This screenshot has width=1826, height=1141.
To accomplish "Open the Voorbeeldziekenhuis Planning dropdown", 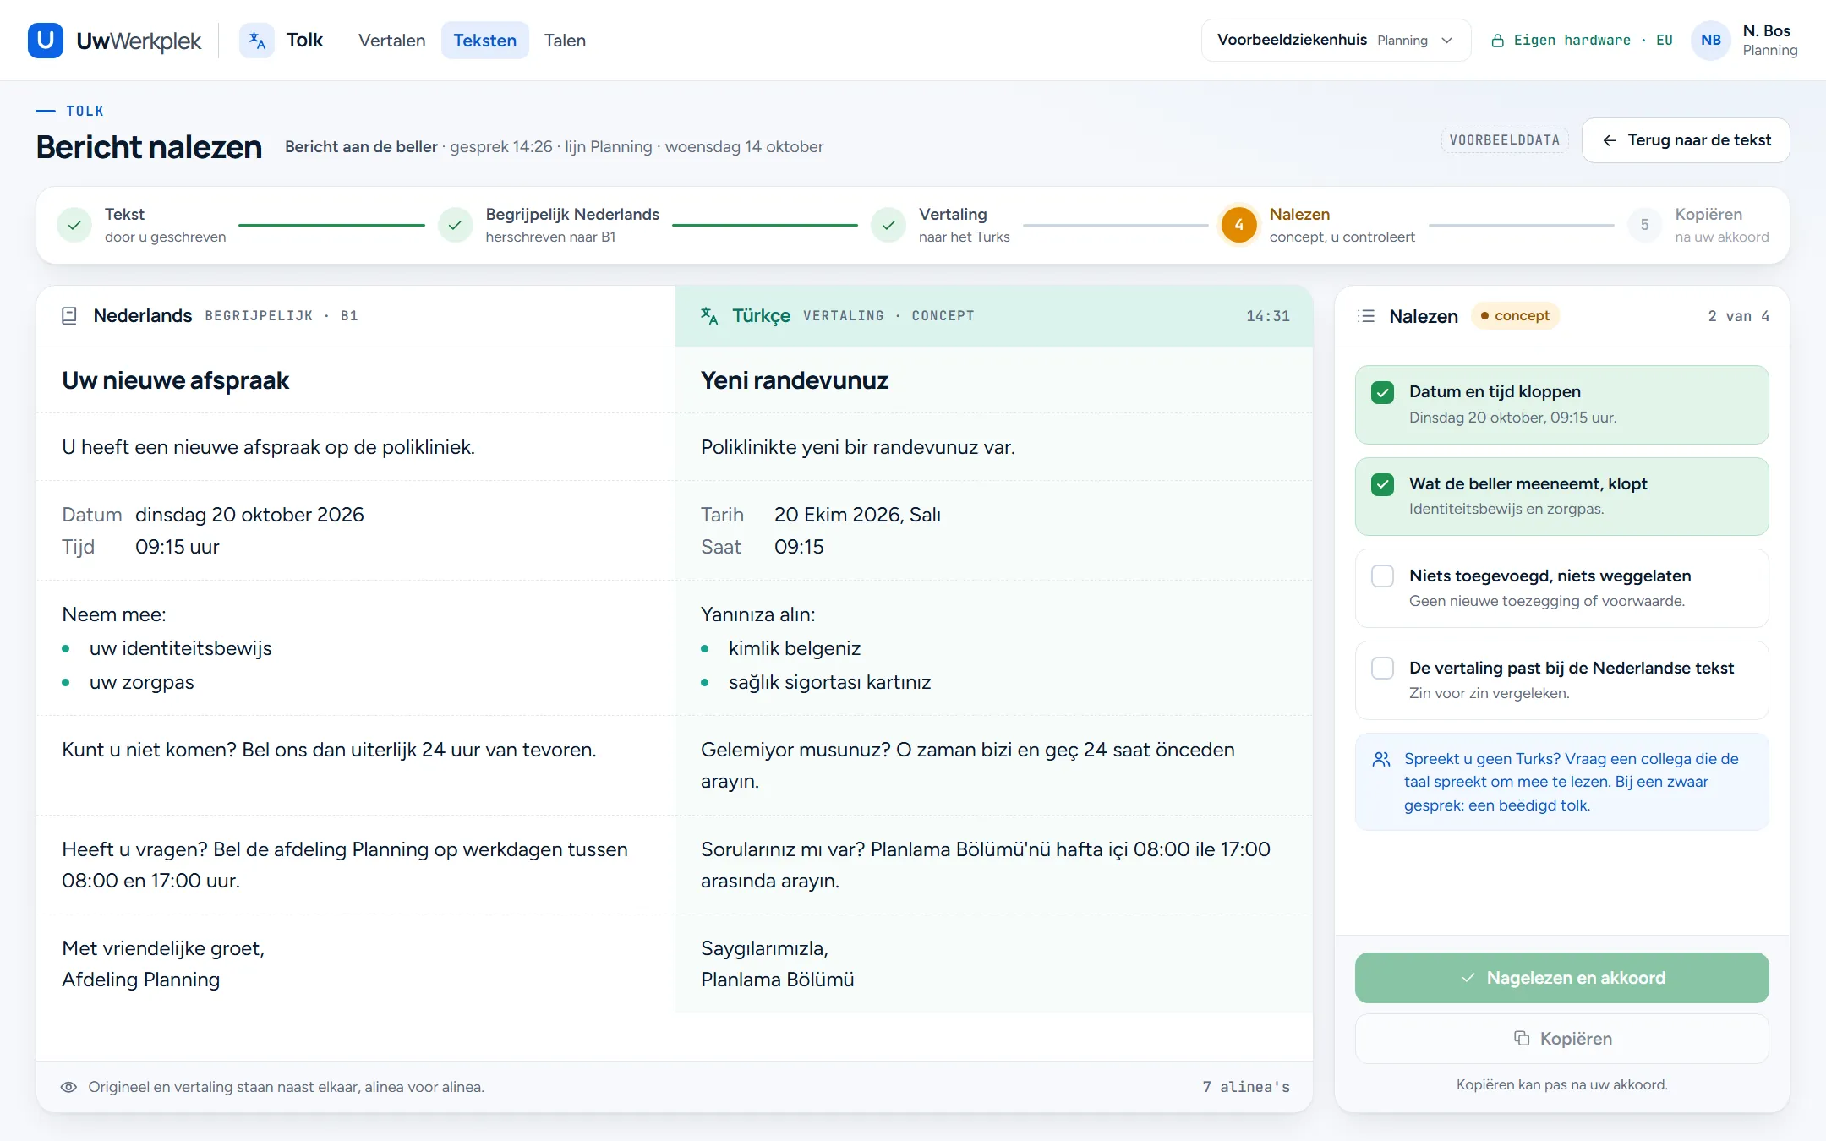I will click(1336, 41).
